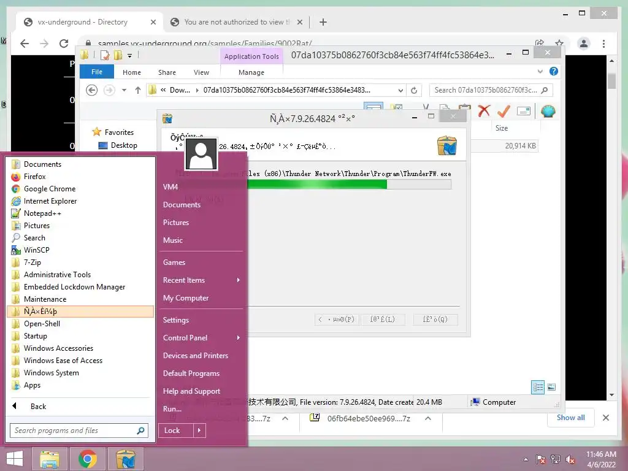628x471 pixels.
Task: Close the Chrome downloads bar
Action: point(605,418)
